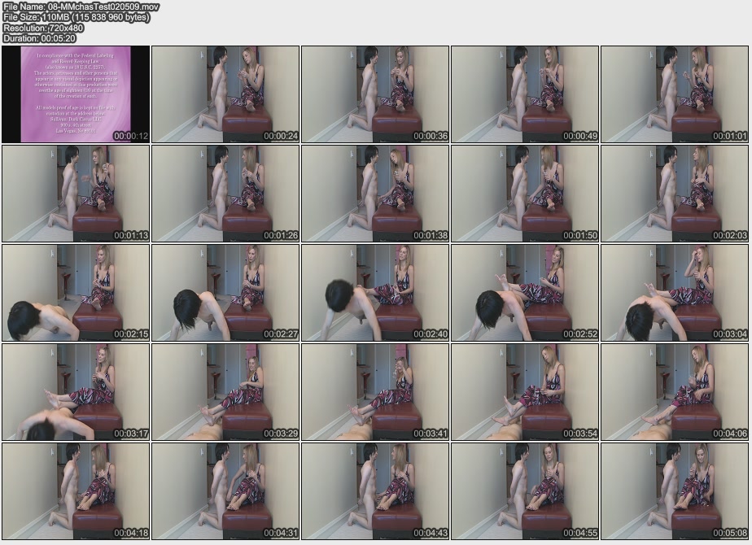This screenshot has width=752, height=545.
Task: Select the thumbnail at 00:01:13
Action: (x=76, y=194)
